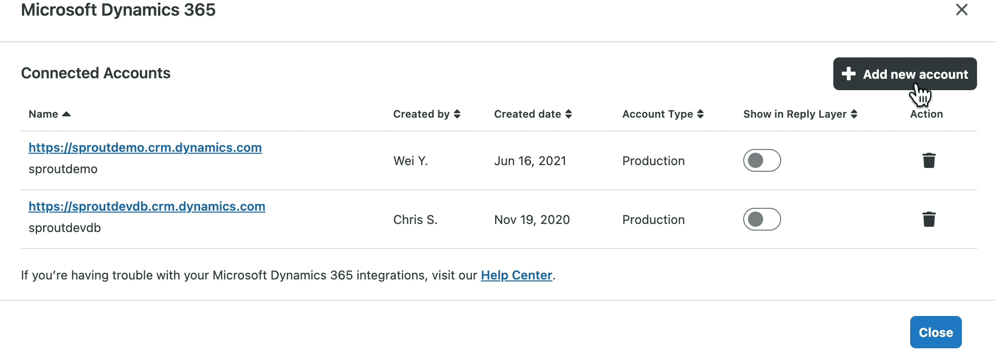Close the Microsoft Dynamics 365 dialog with X
Screen dimensions: 996x353
point(961,9)
